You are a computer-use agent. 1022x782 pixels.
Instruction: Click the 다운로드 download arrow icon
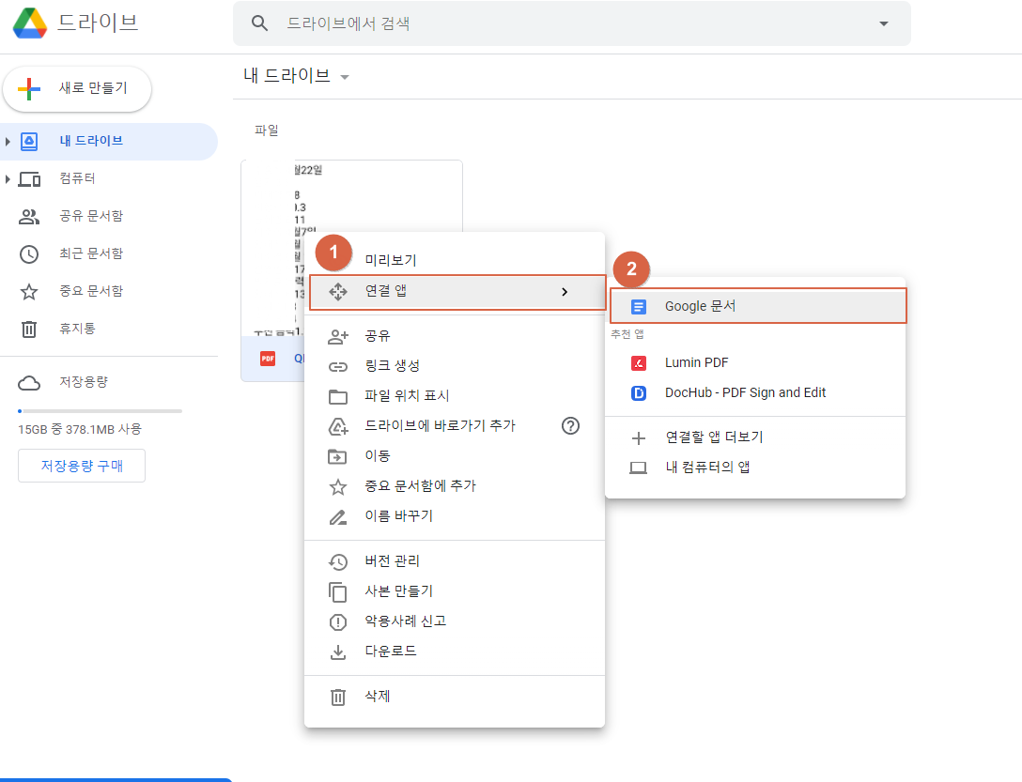click(x=337, y=652)
